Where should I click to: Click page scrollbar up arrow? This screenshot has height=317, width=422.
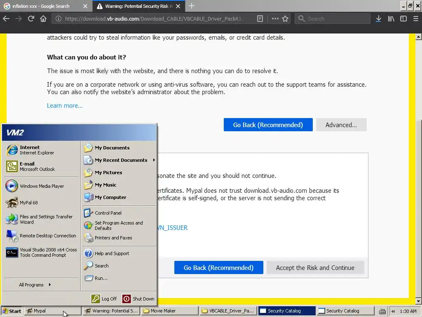point(419,37)
